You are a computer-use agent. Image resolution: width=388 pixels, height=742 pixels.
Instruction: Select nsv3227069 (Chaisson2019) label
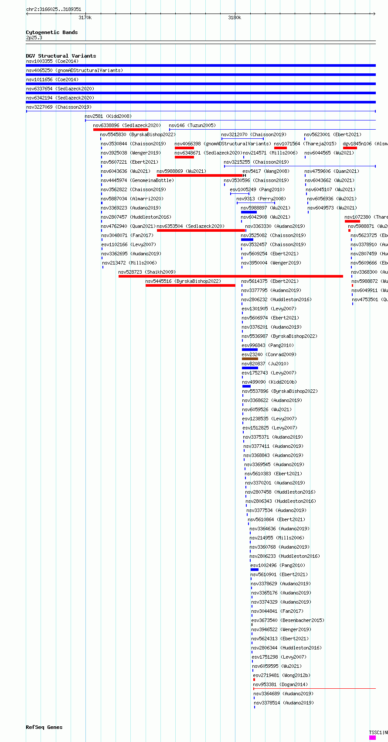59,107
